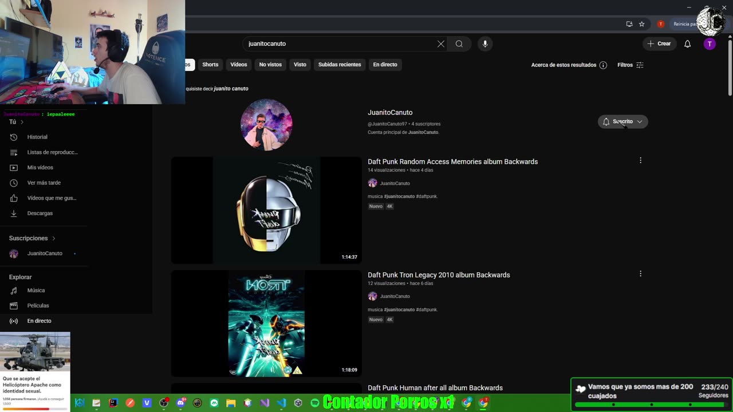Open Historial in the sidebar

(x=44, y=137)
